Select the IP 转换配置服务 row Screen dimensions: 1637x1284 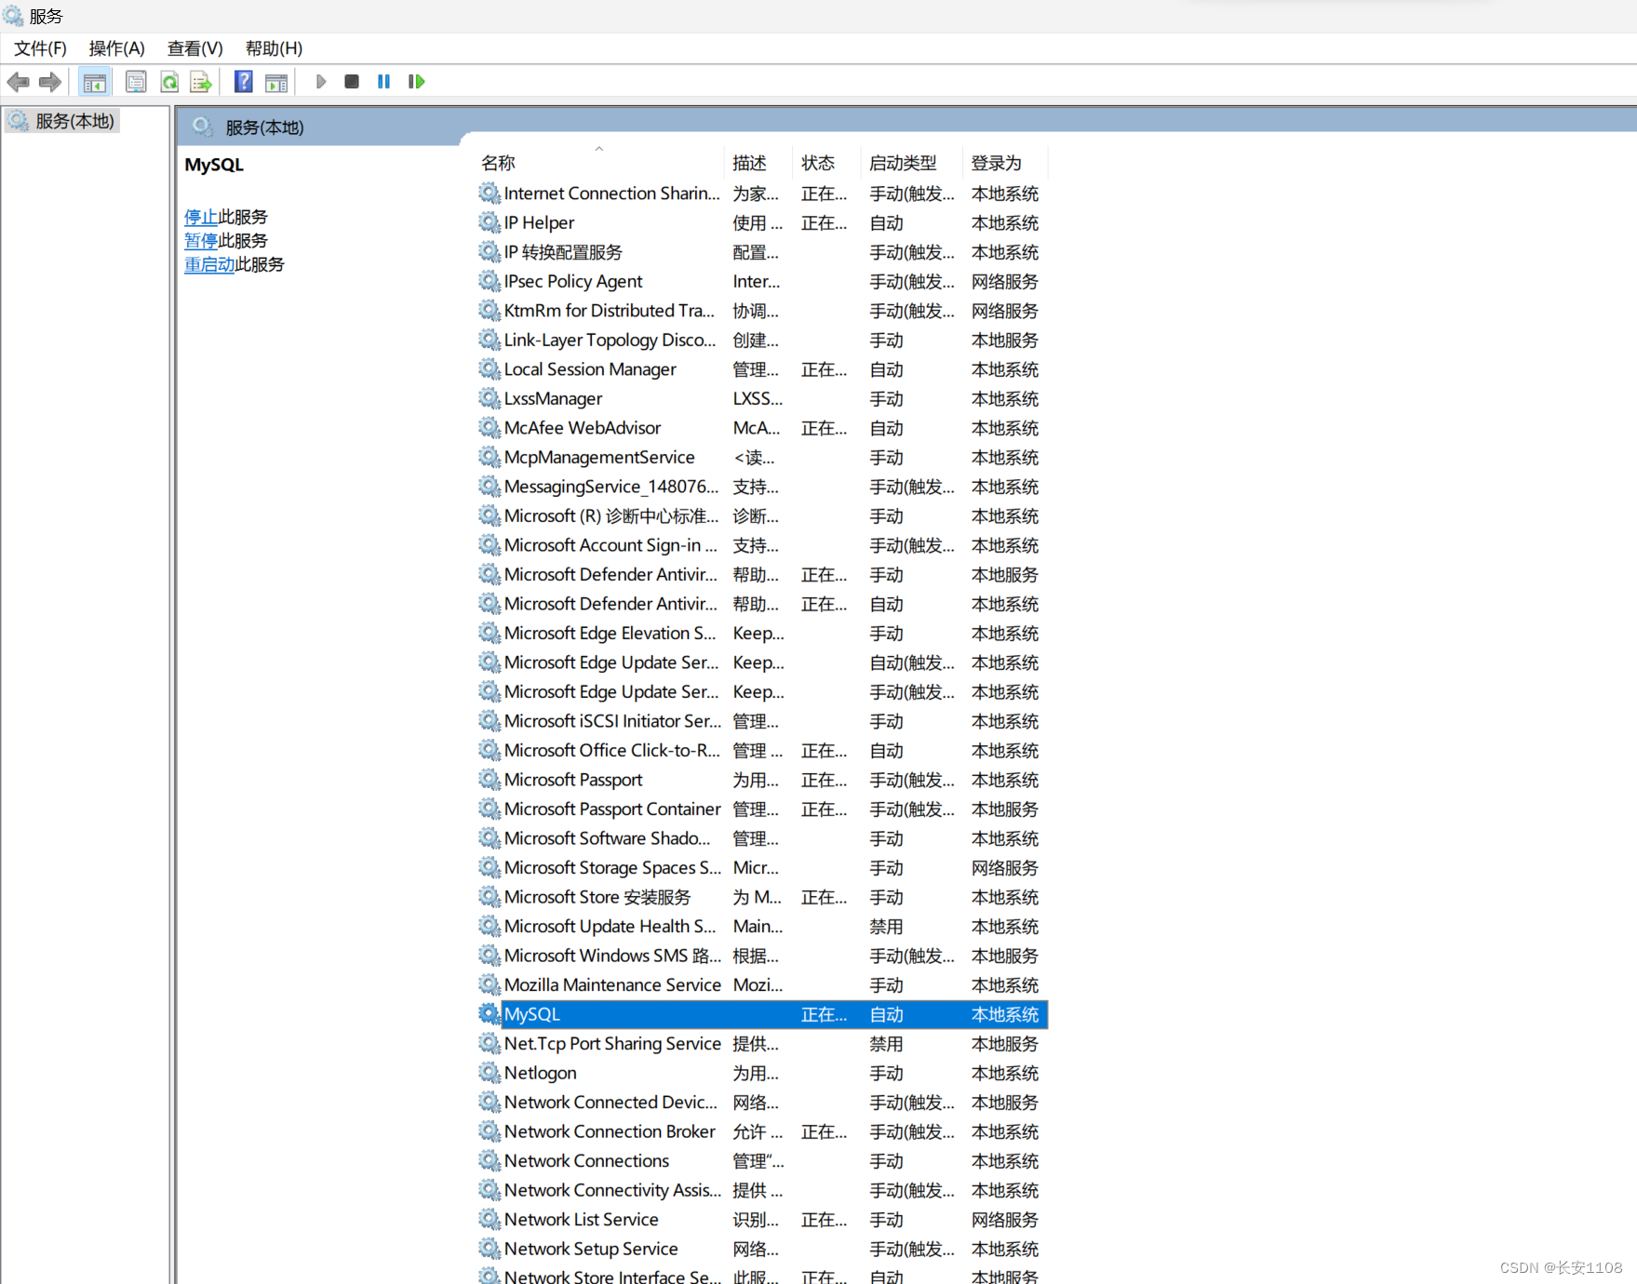pyautogui.click(x=763, y=252)
